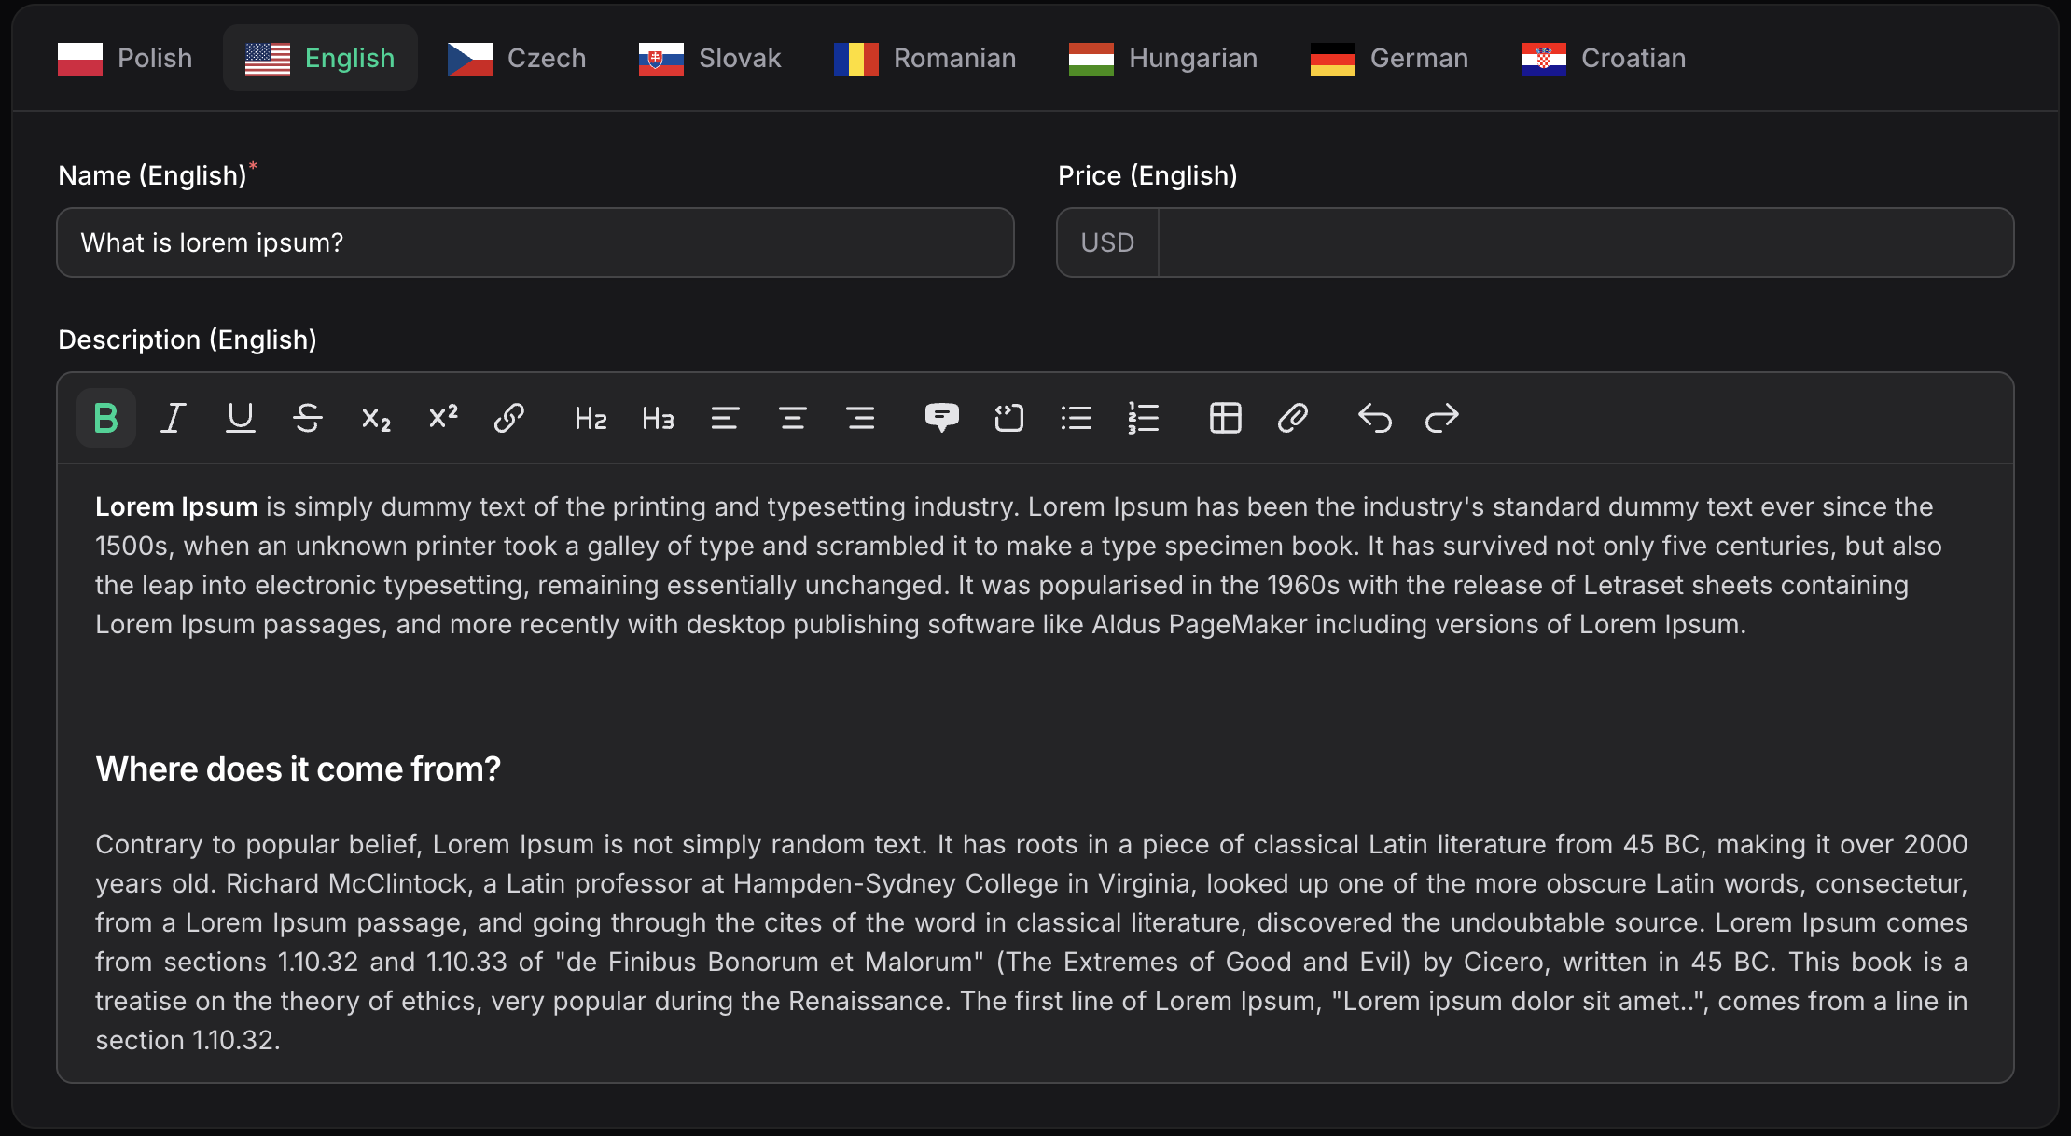2071x1136 pixels.
Task: Click the Price (English) input field
Action: (1584, 242)
